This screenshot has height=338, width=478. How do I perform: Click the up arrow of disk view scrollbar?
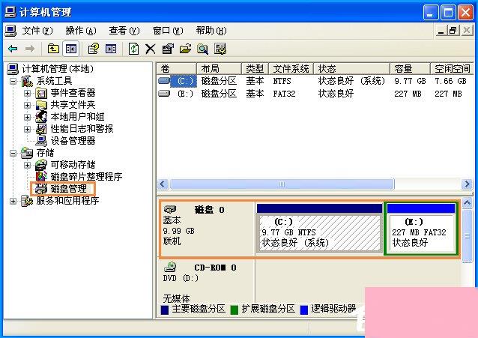468,203
